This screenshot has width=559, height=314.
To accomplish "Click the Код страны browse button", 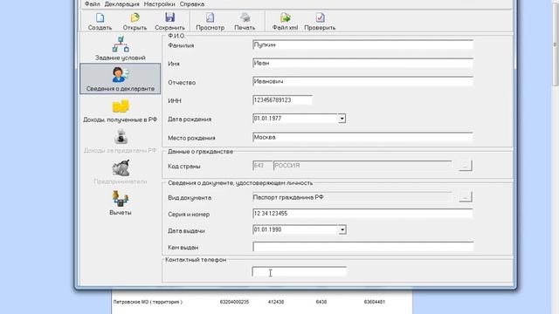I will click(466, 166).
